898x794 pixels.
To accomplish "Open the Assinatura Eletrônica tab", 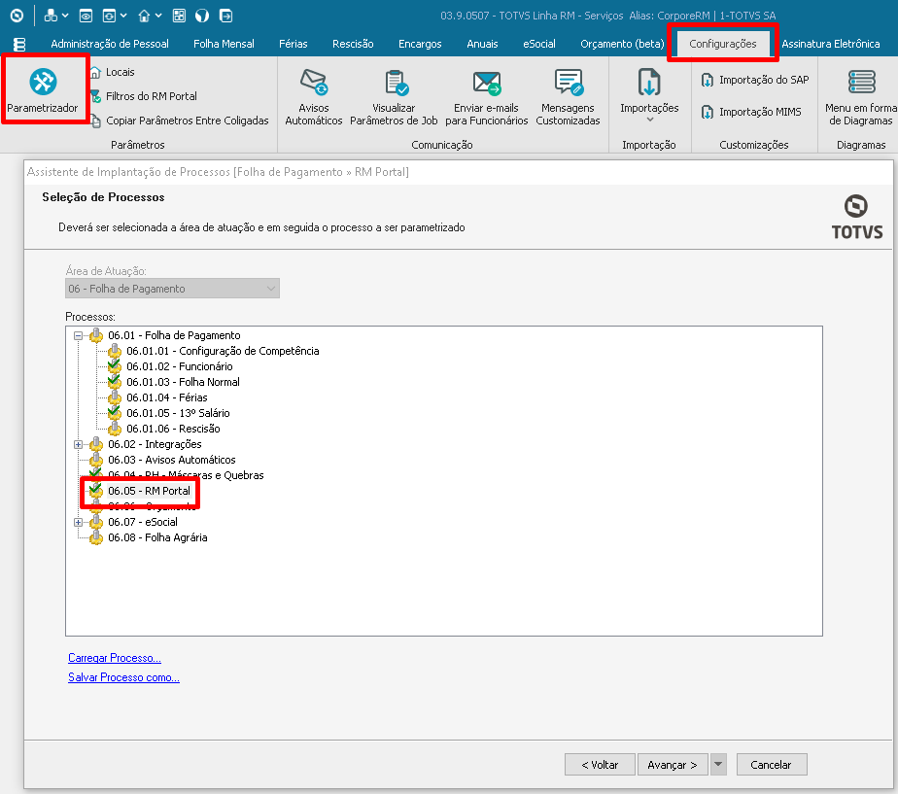I will pyautogui.click(x=830, y=44).
